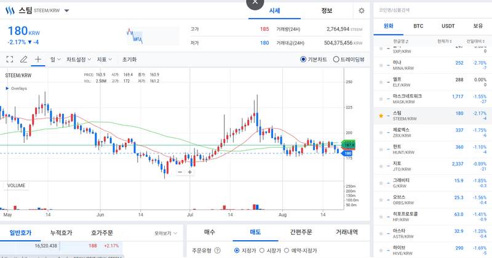Click the coin name search field
This screenshot has height=258, width=492.
(x=433, y=10)
